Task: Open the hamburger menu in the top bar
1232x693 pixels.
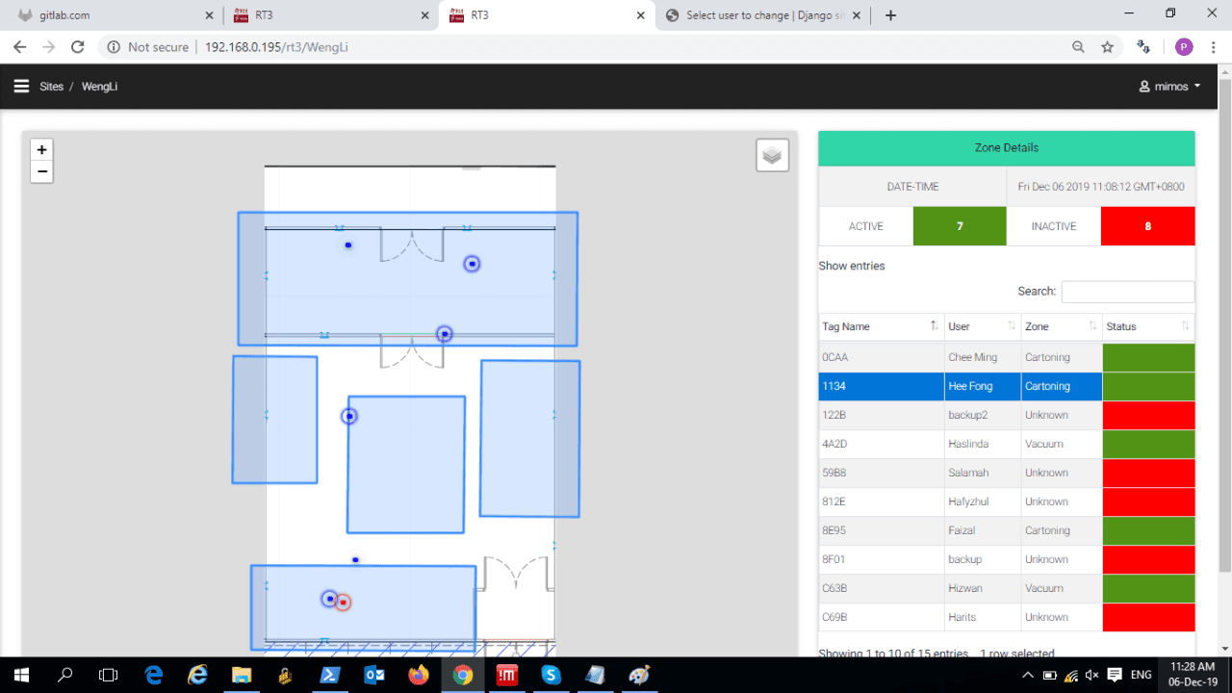Action: click(x=21, y=86)
